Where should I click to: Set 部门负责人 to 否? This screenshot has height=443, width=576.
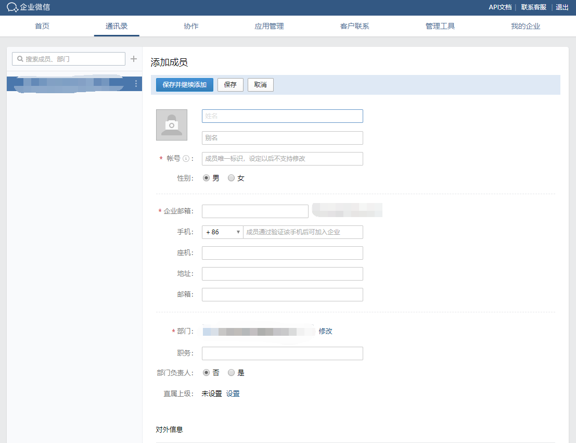click(207, 373)
